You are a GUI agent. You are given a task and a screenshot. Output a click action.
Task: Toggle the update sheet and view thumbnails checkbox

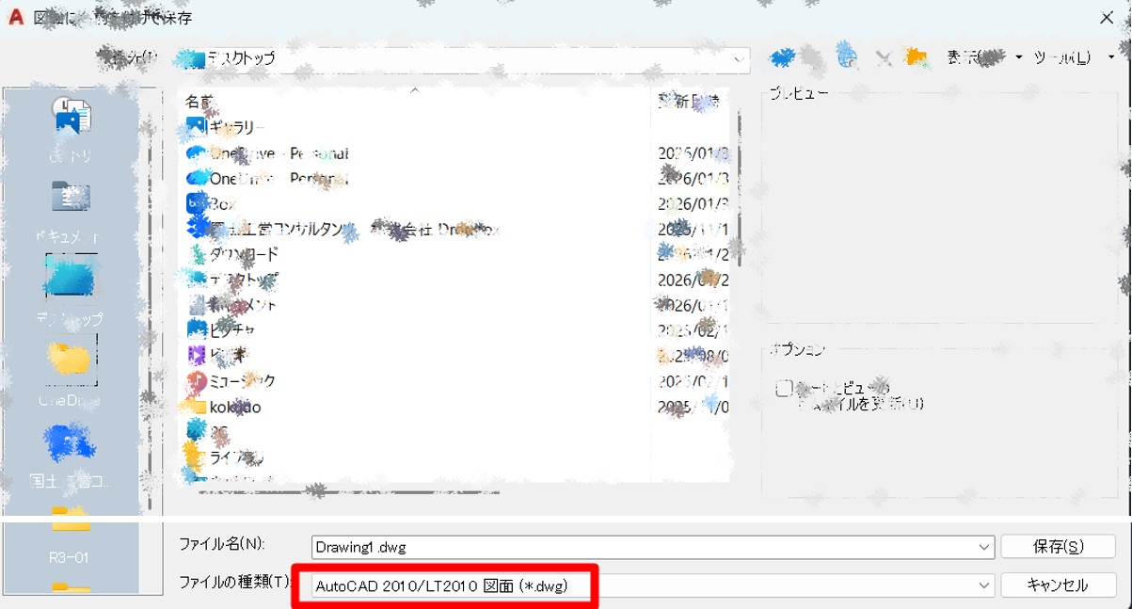(784, 389)
